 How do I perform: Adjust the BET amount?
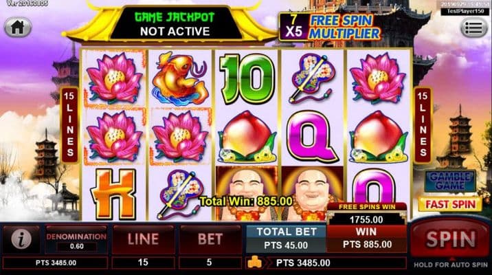click(210, 239)
